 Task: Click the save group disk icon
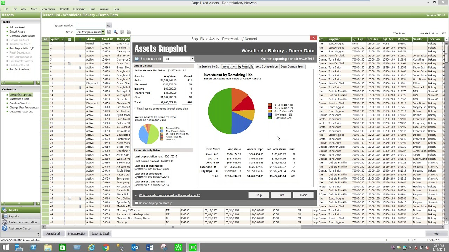click(109, 32)
